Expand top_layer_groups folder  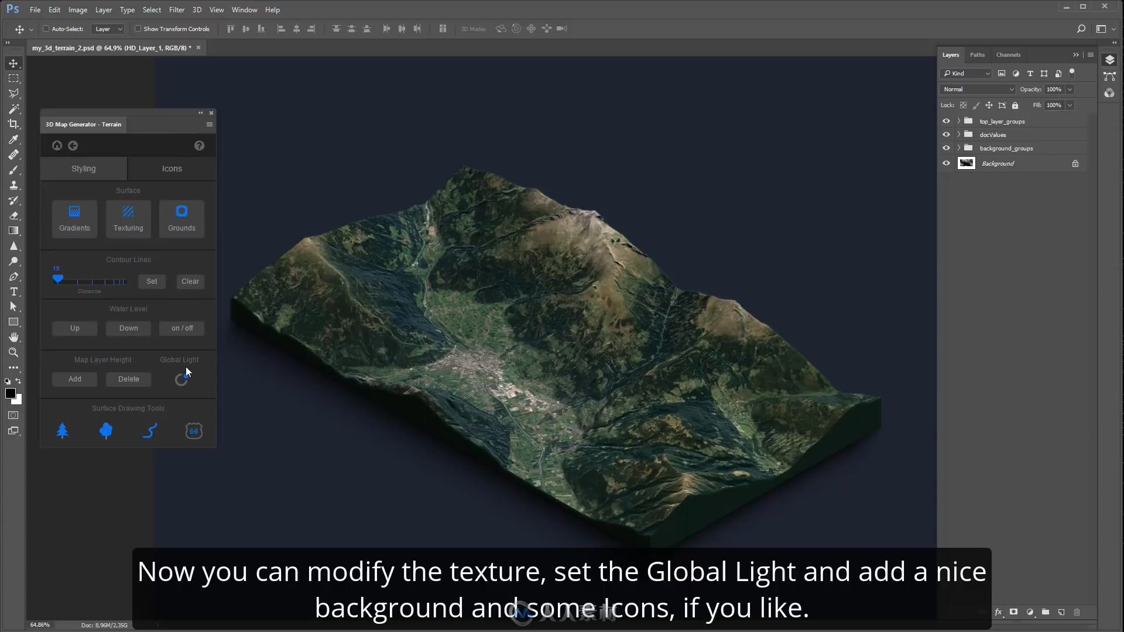coord(958,121)
